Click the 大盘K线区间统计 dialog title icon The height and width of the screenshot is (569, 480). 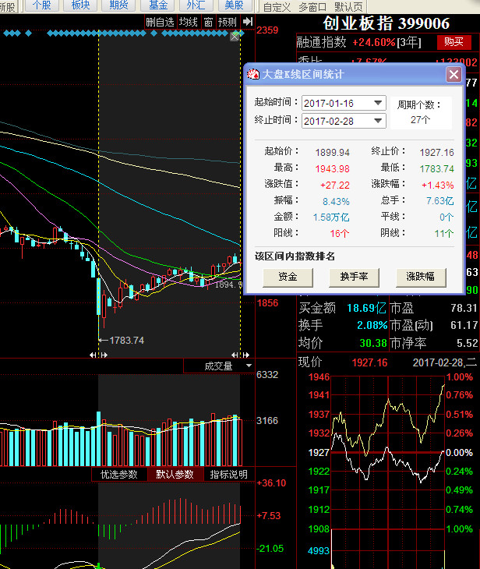tap(253, 74)
